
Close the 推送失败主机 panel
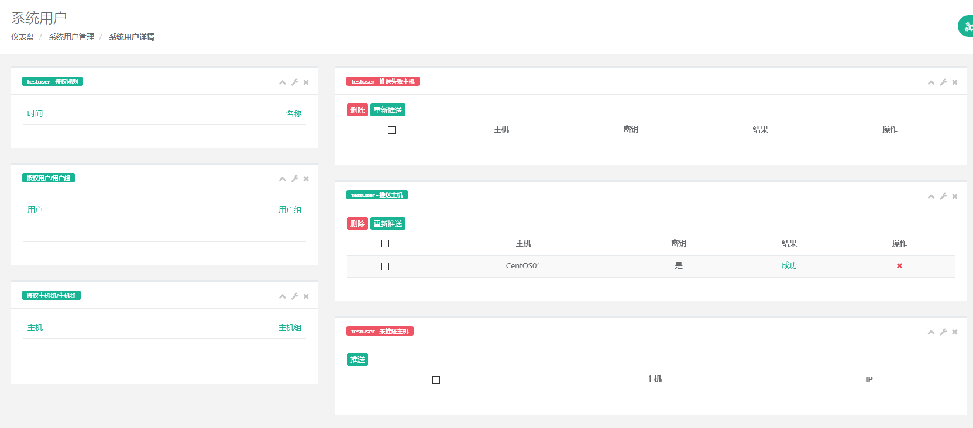coord(955,82)
